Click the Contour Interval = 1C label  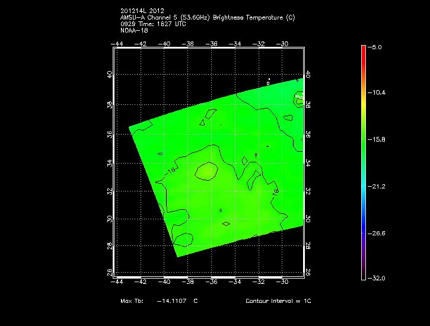[278, 301]
